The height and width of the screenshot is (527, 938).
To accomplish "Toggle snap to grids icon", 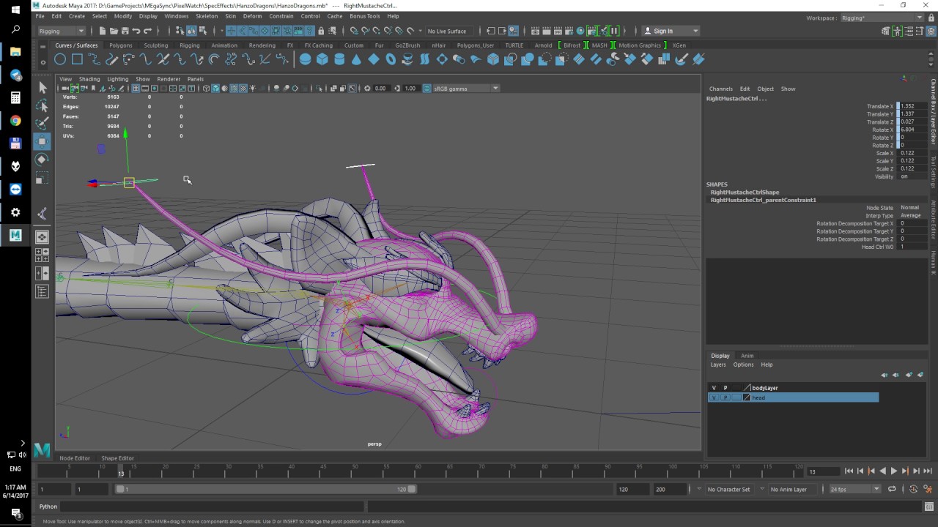I will [x=354, y=31].
